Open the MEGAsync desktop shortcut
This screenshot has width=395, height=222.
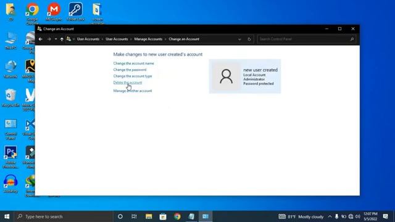[x=54, y=12]
